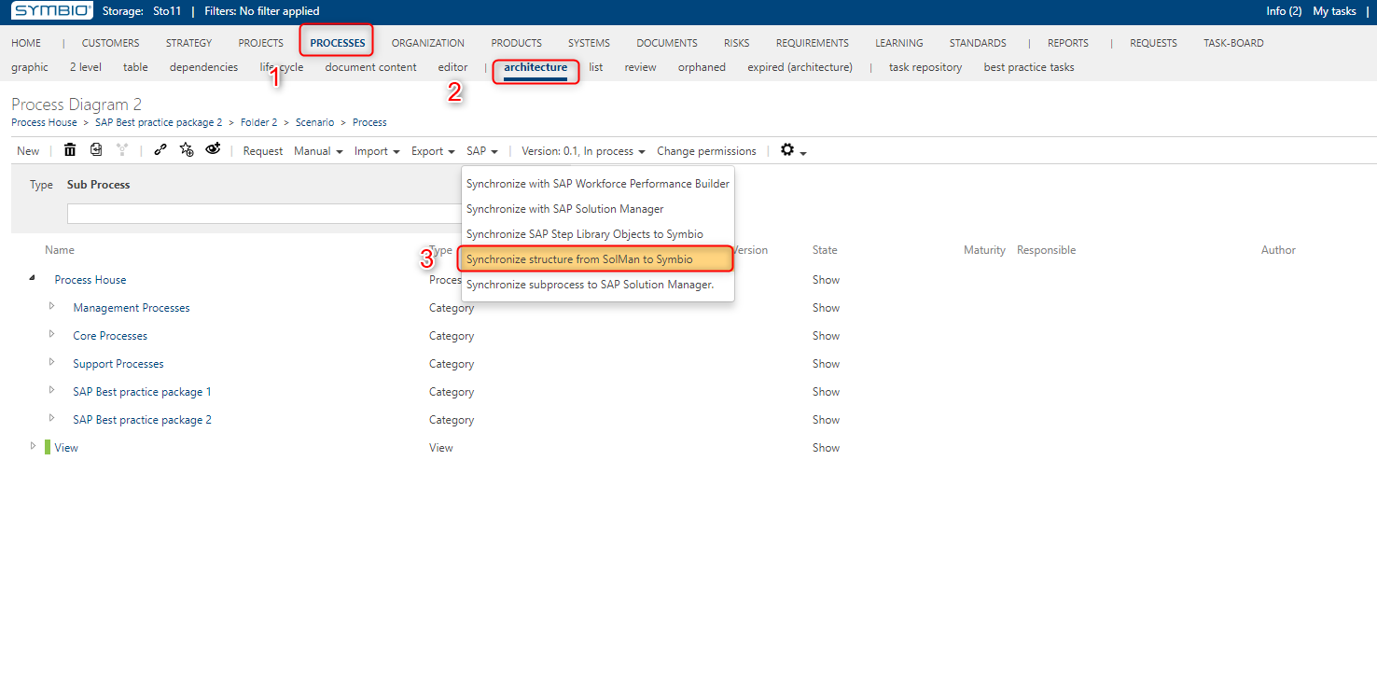
Task: Click the SYMBIO logo
Action: click(x=52, y=11)
